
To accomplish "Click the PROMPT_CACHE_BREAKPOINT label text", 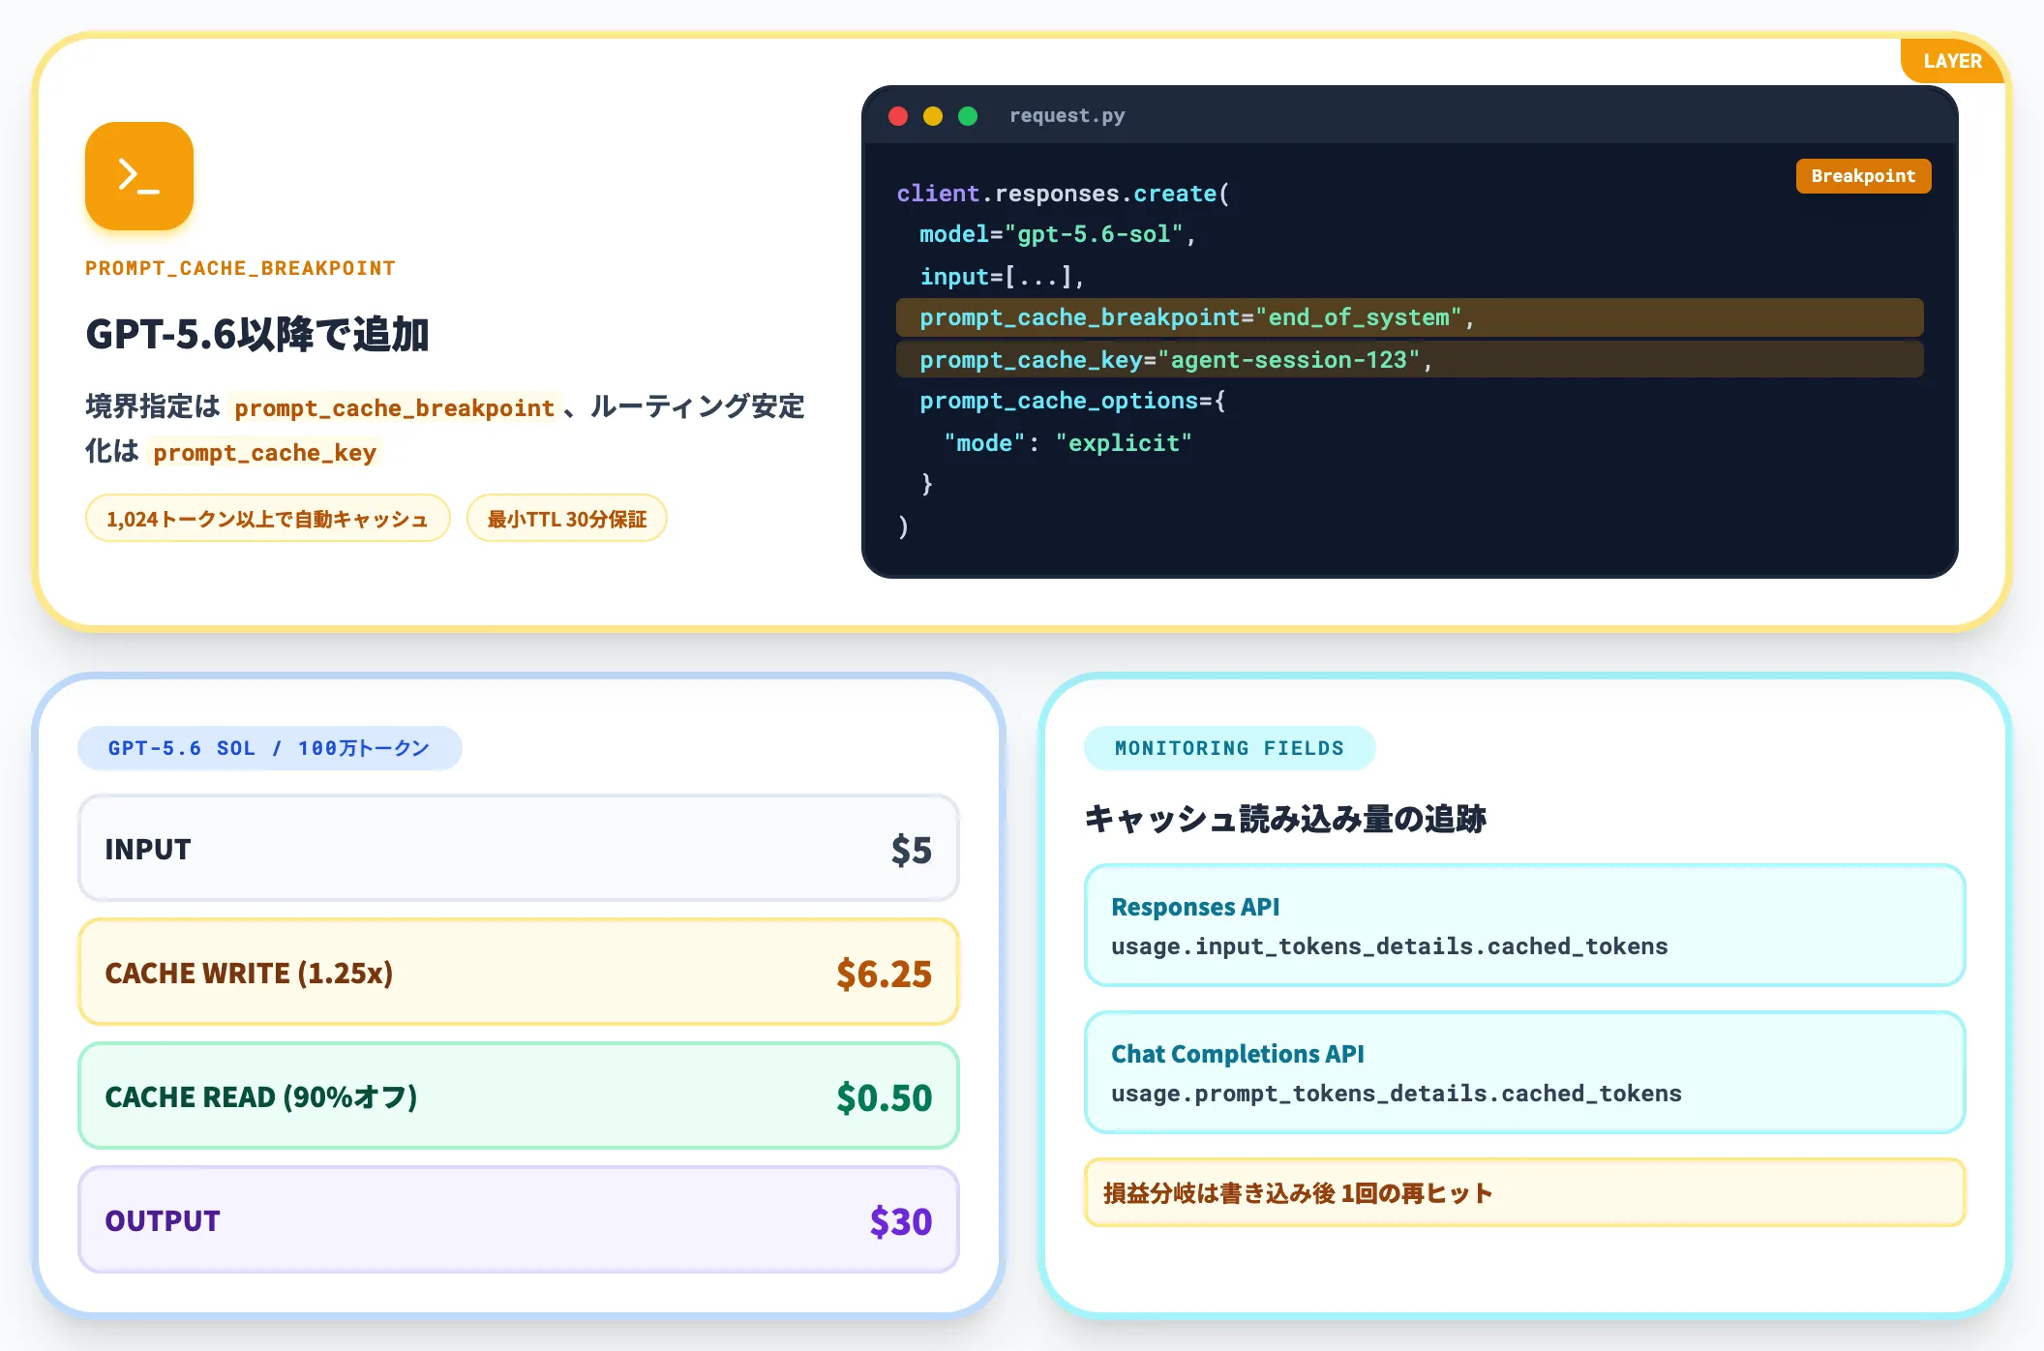I will pos(240,268).
